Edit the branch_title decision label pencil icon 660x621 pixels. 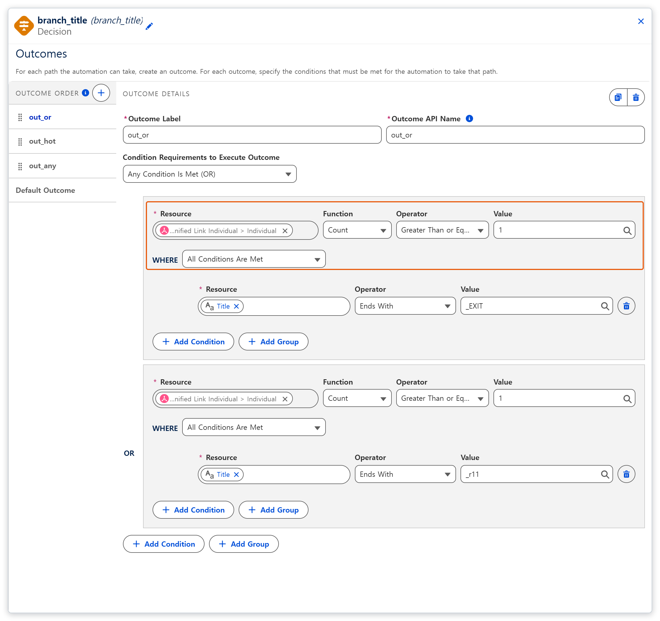coord(149,26)
